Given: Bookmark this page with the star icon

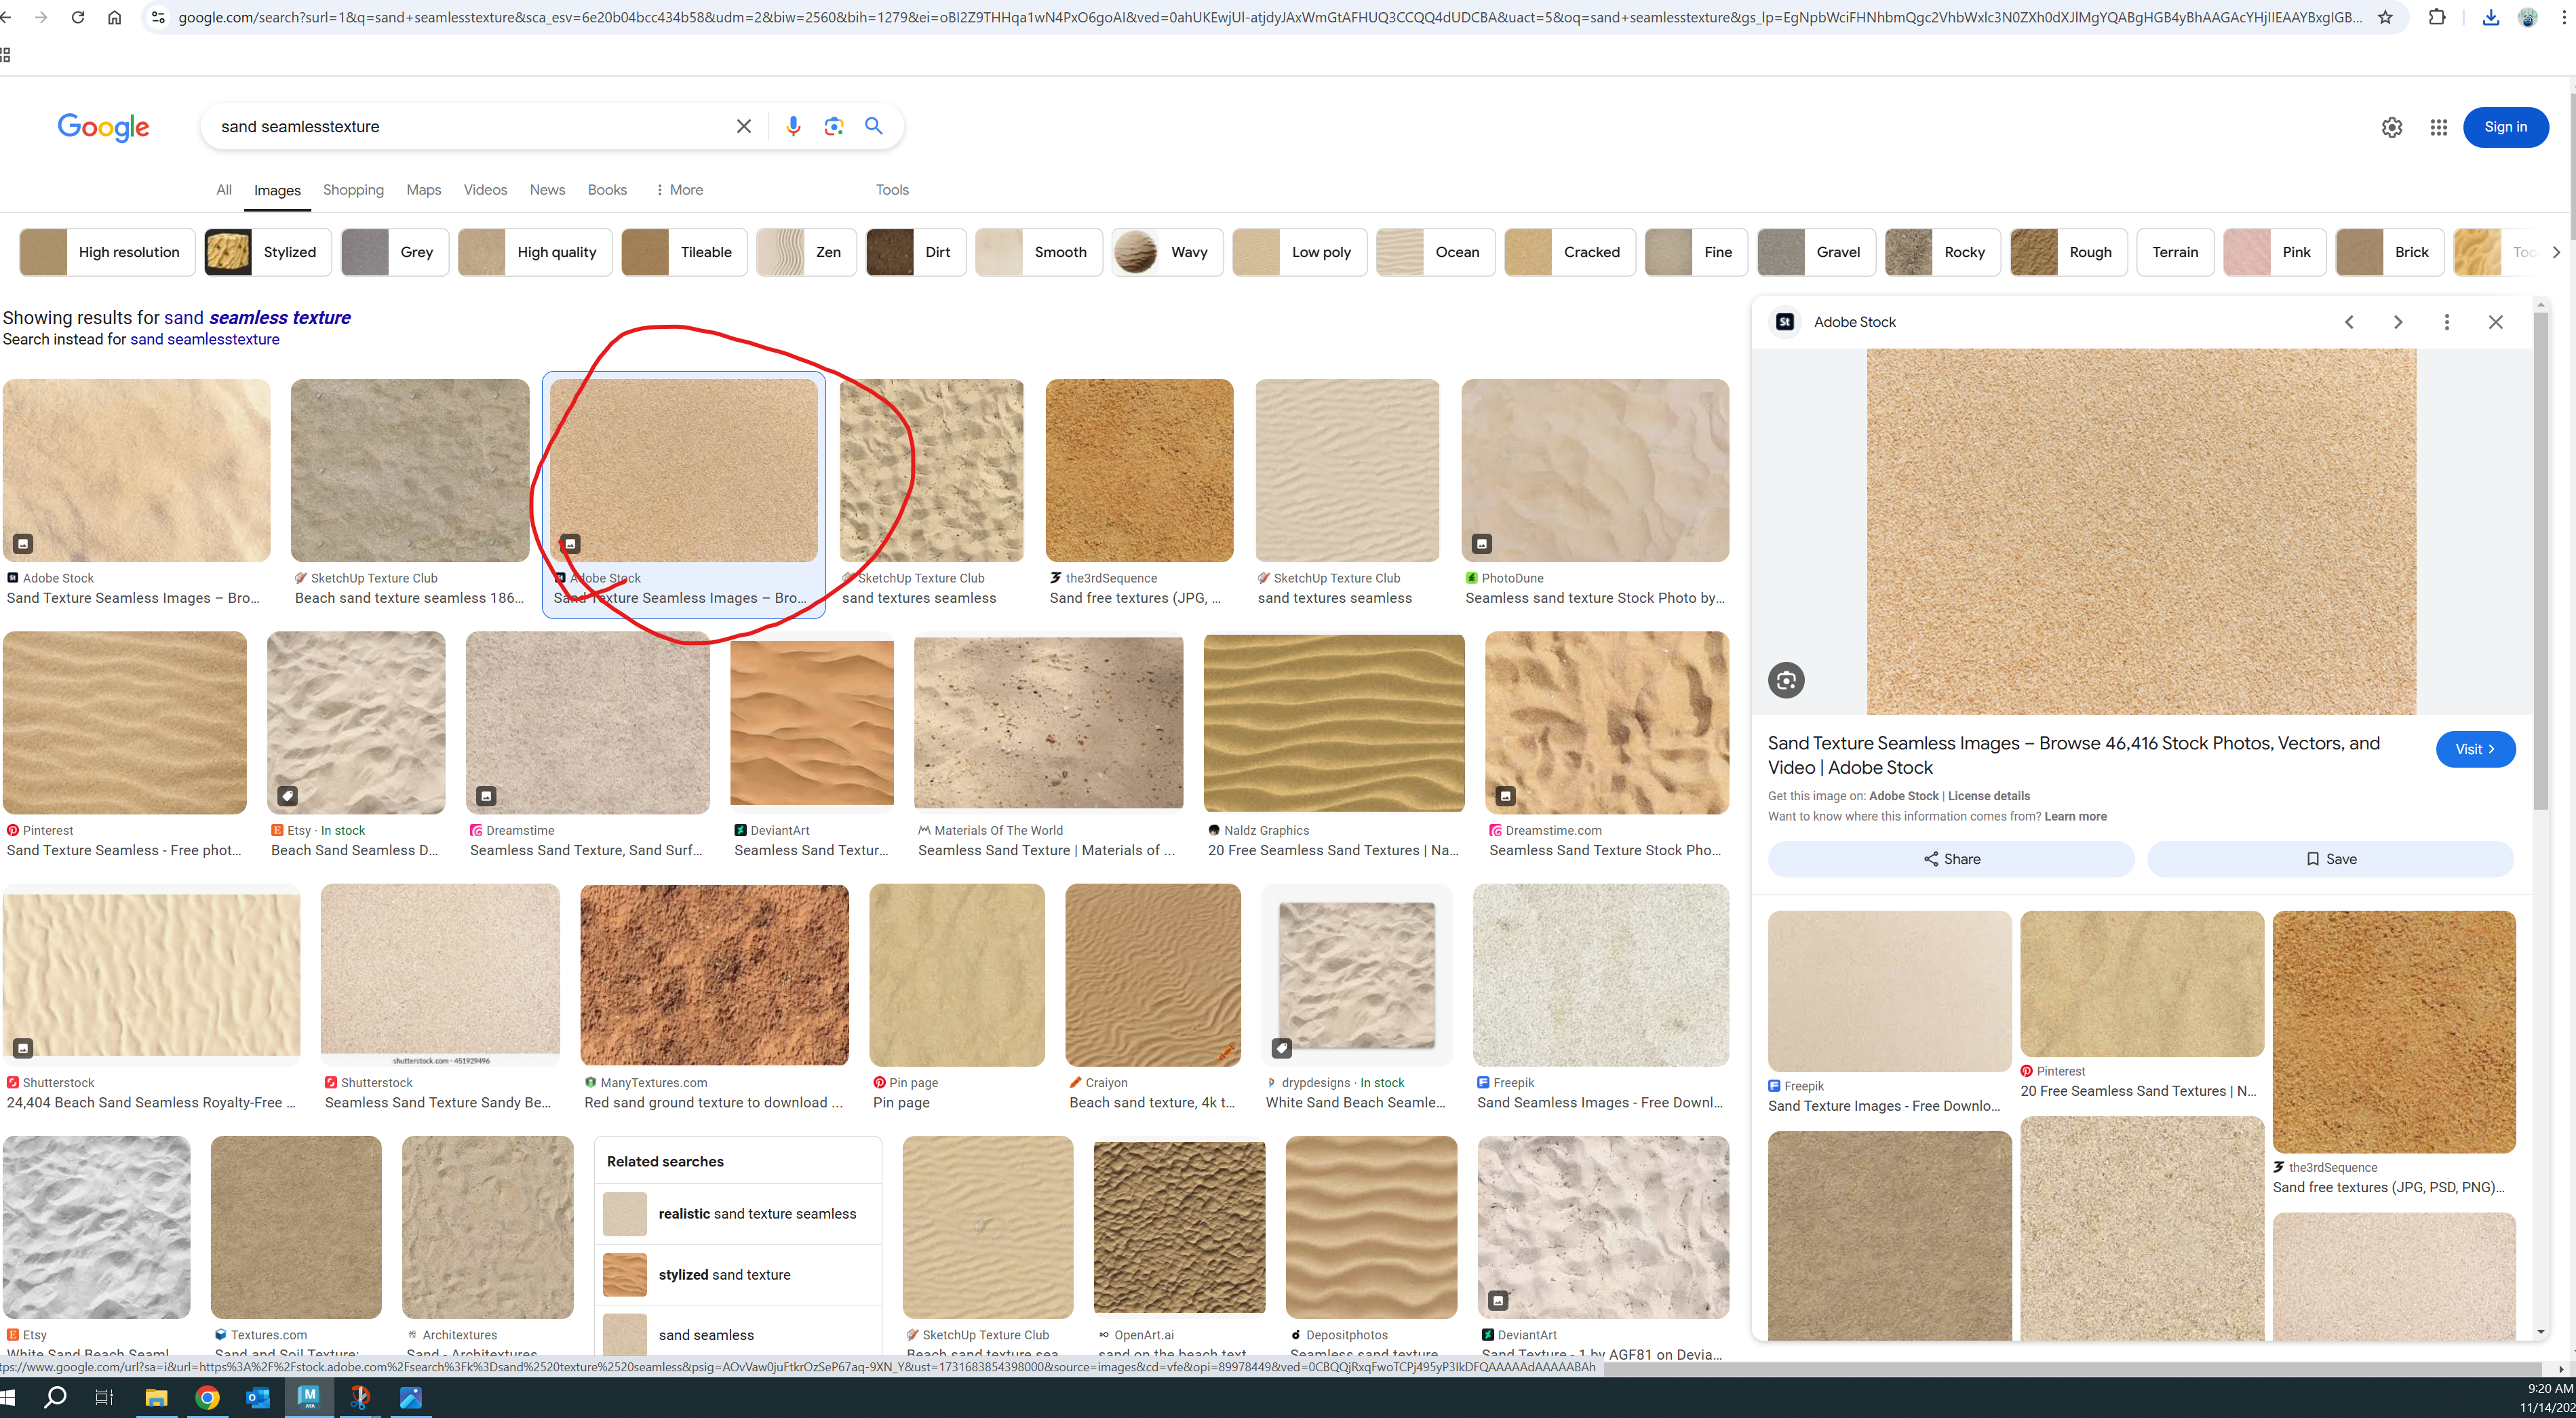Looking at the screenshot, I should (2386, 17).
